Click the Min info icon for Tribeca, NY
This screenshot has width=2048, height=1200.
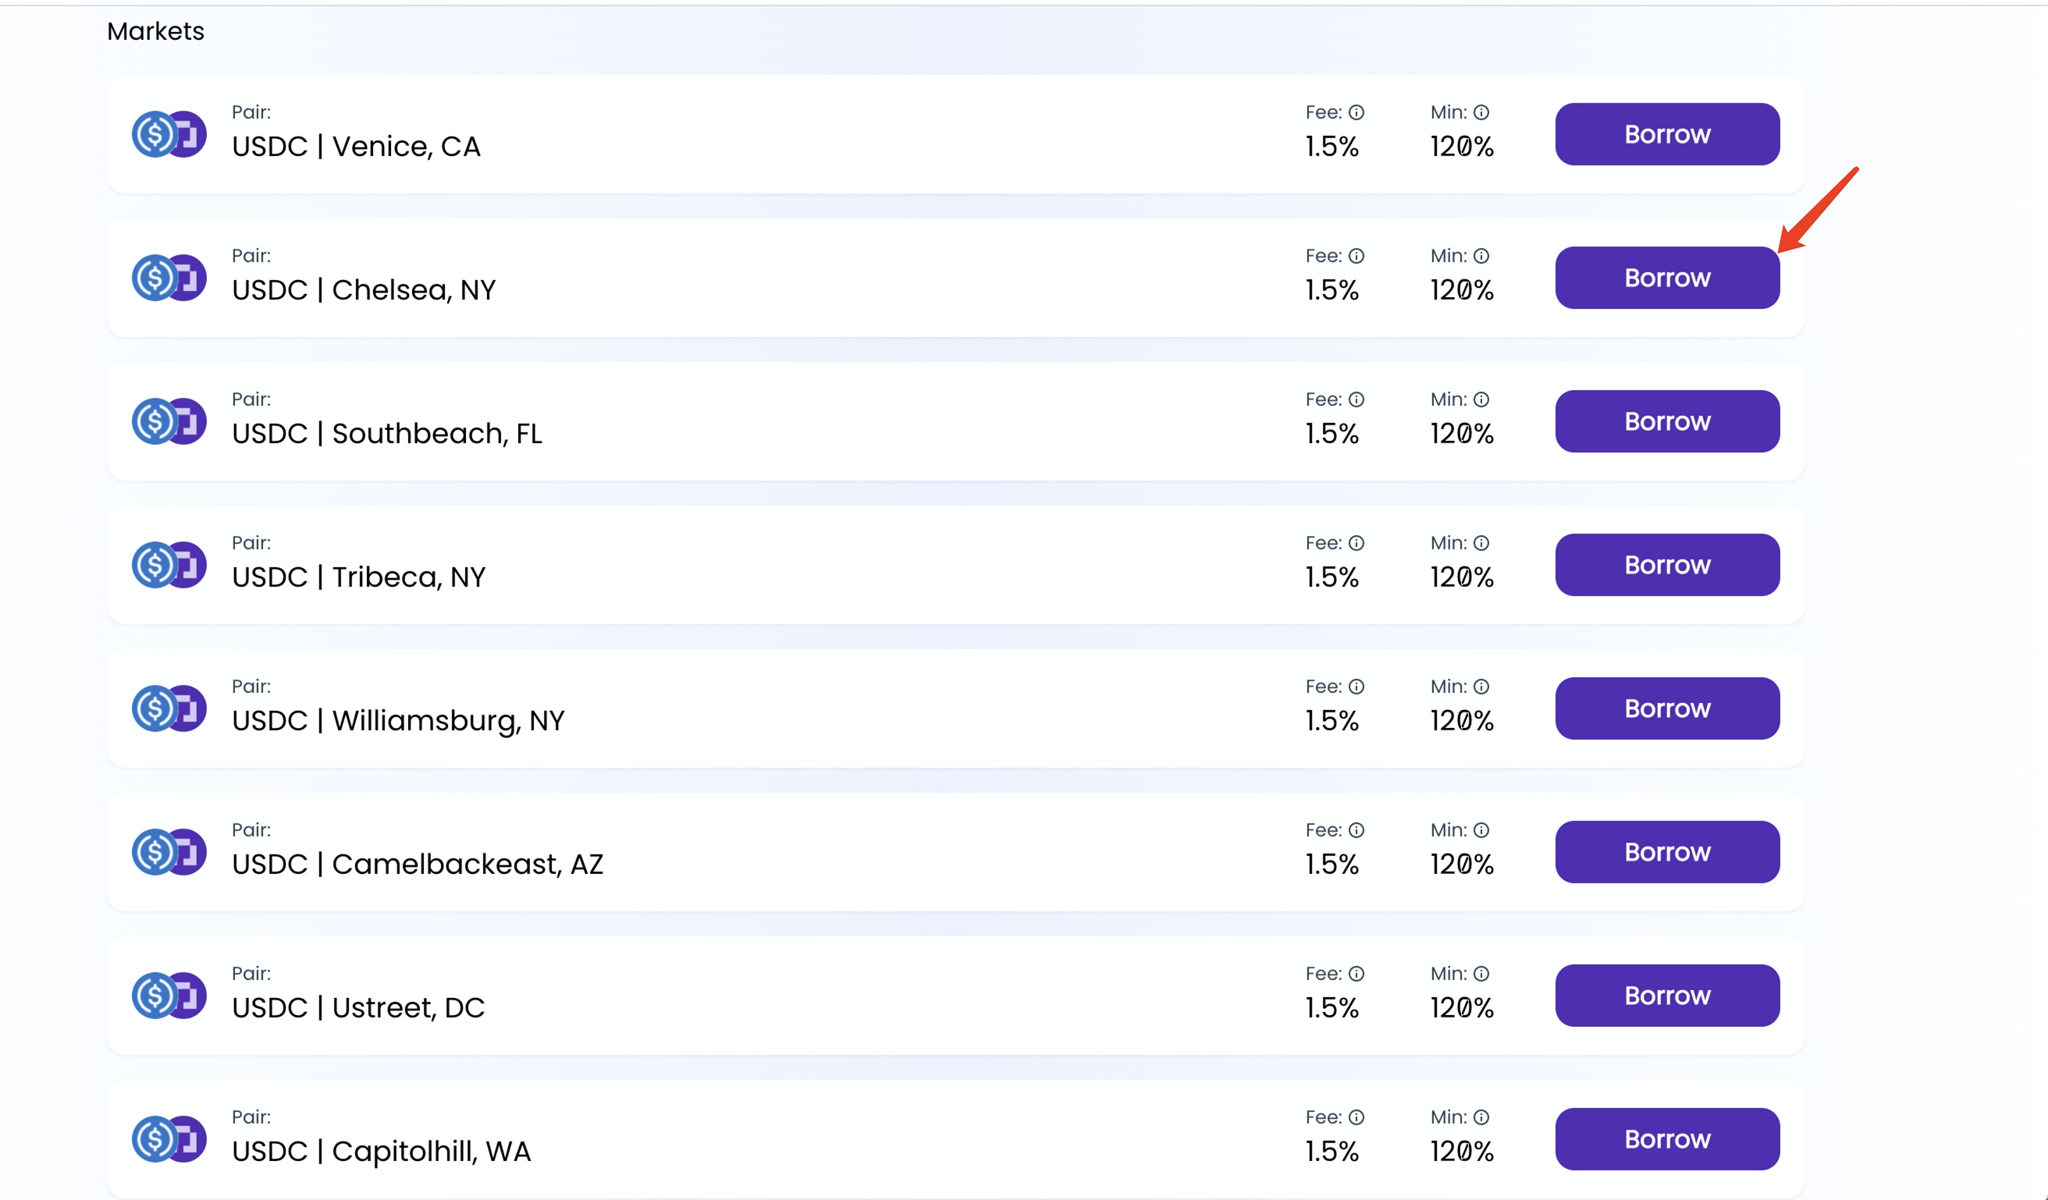pyautogui.click(x=1481, y=543)
